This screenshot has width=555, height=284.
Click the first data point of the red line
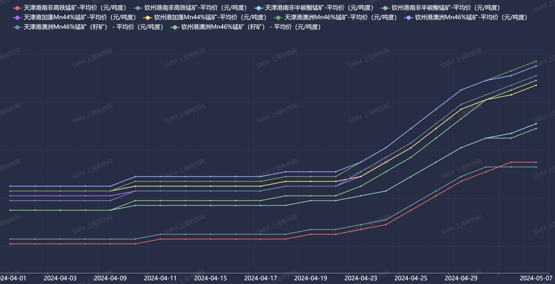(x=10, y=244)
